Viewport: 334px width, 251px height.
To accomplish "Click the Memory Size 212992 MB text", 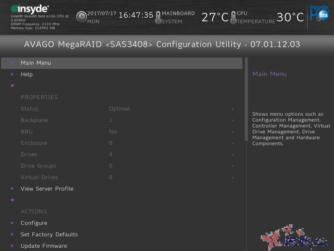I will coord(33,28).
